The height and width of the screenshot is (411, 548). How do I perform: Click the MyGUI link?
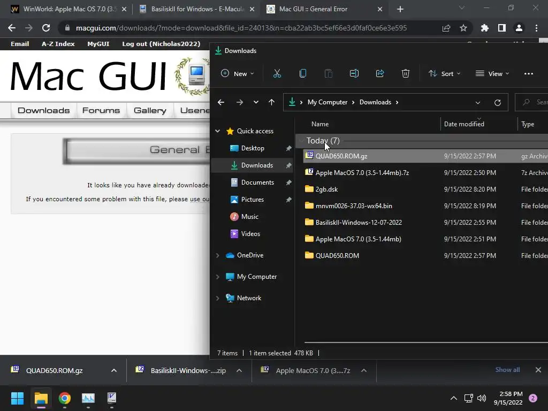click(x=98, y=44)
